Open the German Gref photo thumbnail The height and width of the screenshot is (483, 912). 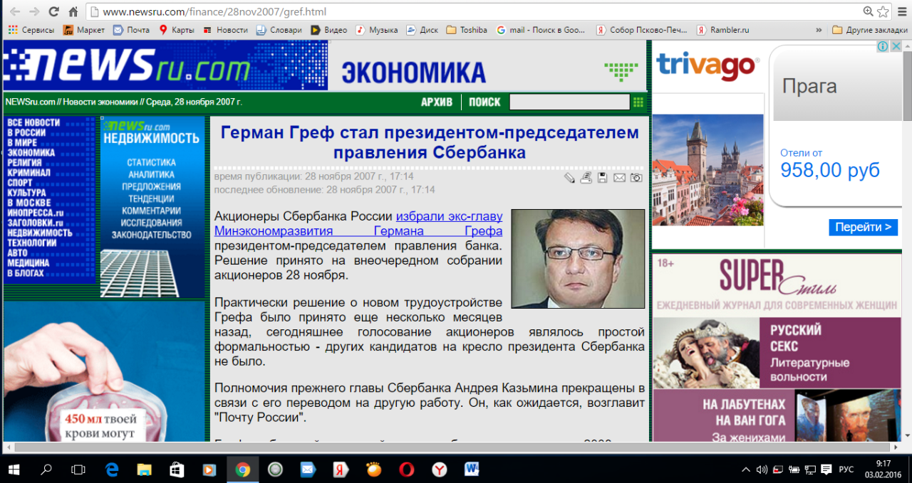(578, 258)
